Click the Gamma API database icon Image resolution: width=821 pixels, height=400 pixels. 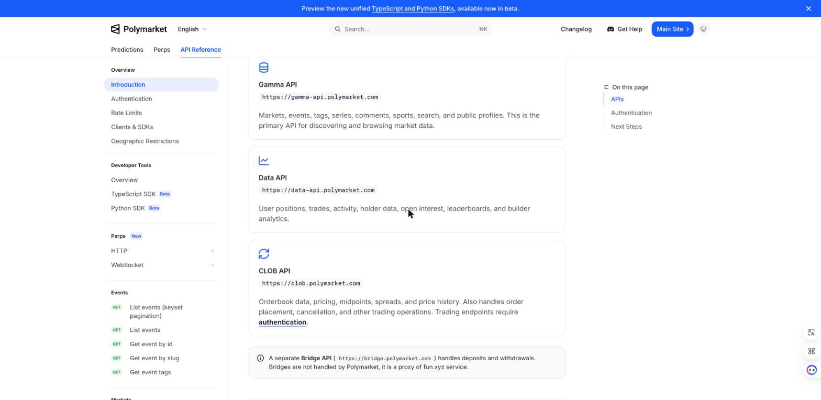(x=264, y=68)
